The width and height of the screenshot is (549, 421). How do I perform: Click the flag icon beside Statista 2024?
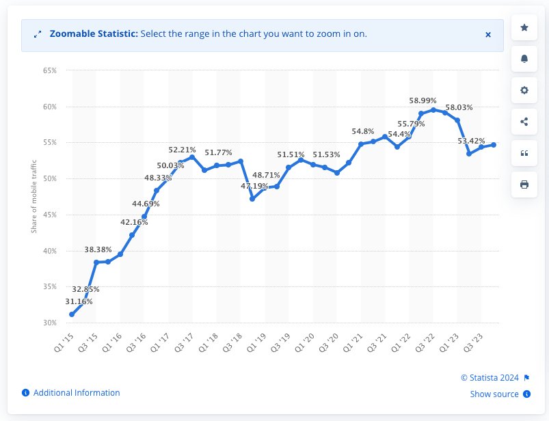point(526,377)
